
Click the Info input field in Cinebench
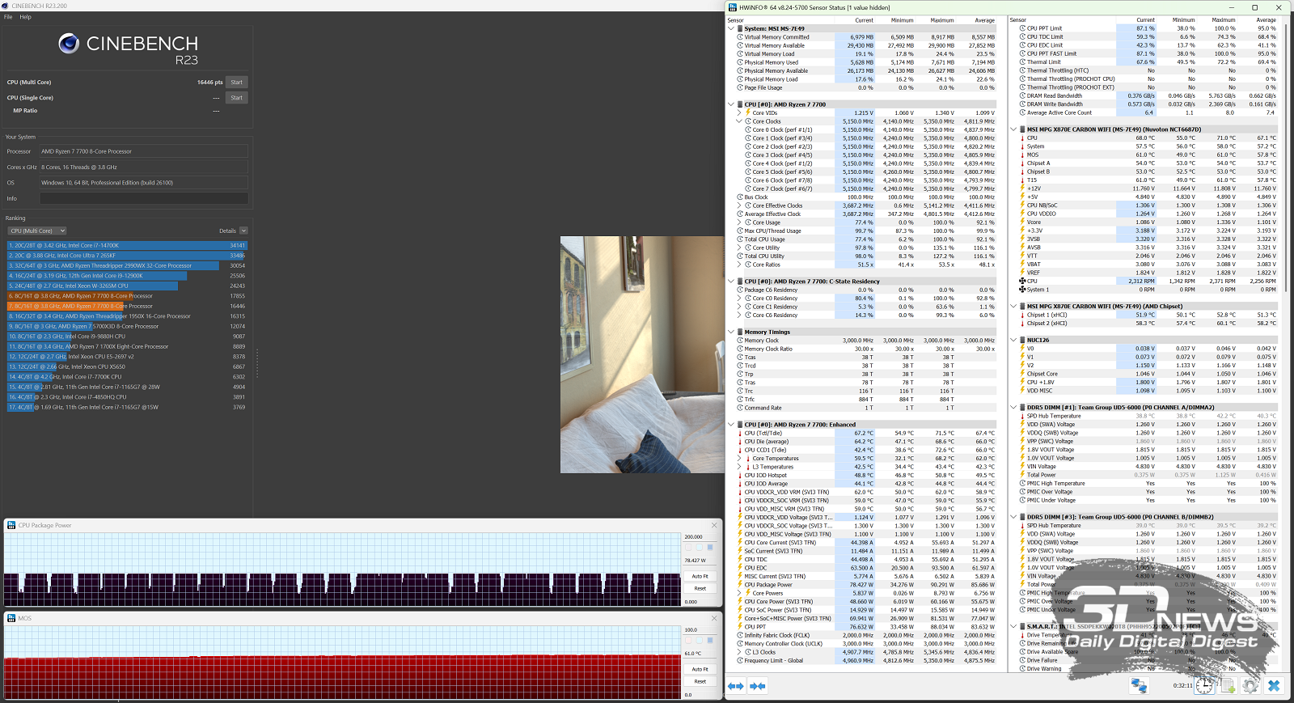tap(144, 198)
